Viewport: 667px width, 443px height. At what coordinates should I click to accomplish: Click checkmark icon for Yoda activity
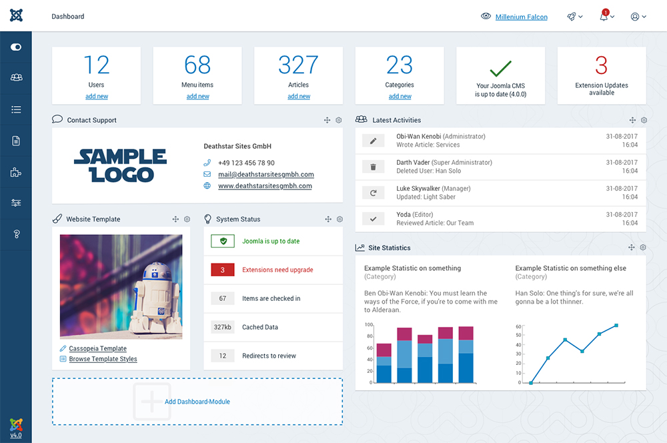point(373,219)
